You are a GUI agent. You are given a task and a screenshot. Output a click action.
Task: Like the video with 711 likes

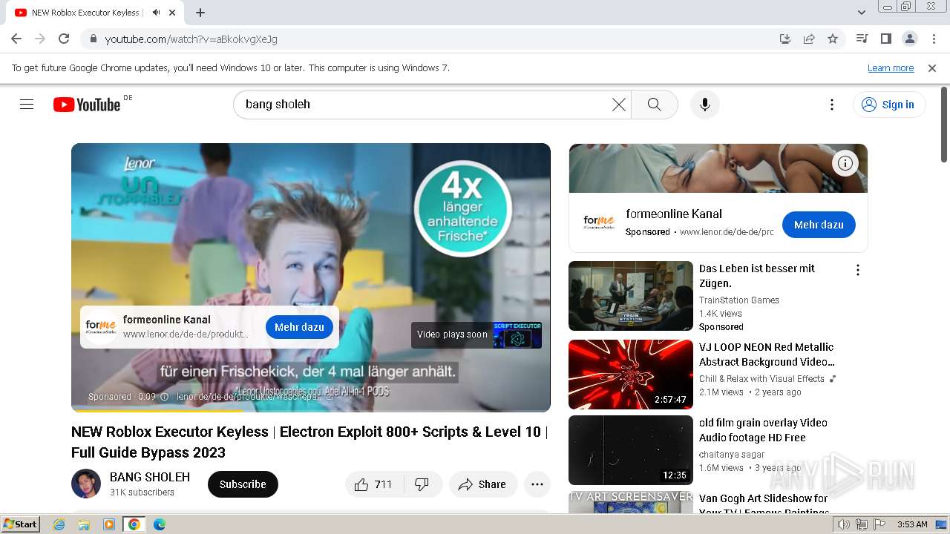(373, 484)
